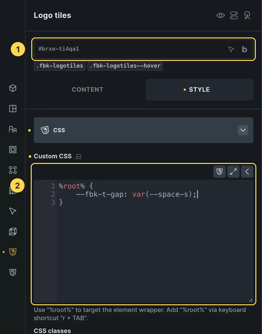Click the %root% selector on line 1
This screenshot has height=334, width=262.
click(72, 186)
